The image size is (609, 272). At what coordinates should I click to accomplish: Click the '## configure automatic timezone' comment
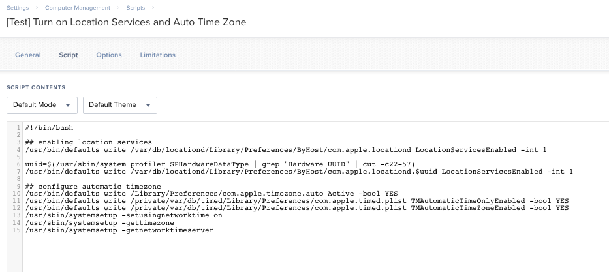(x=93, y=187)
